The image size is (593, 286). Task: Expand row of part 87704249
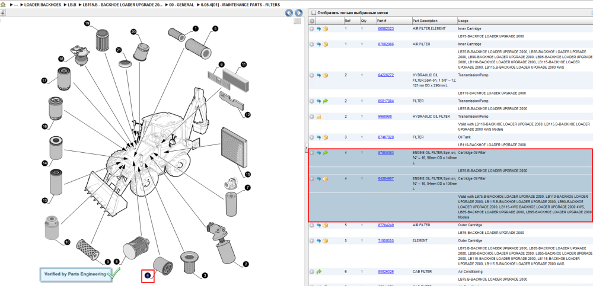(x=312, y=225)
